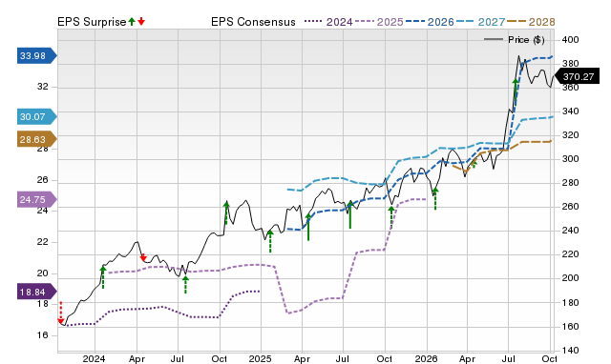Select the red EPS miss arrow near April 2024
Screen dimensions: 611x364
click(143, 257)
